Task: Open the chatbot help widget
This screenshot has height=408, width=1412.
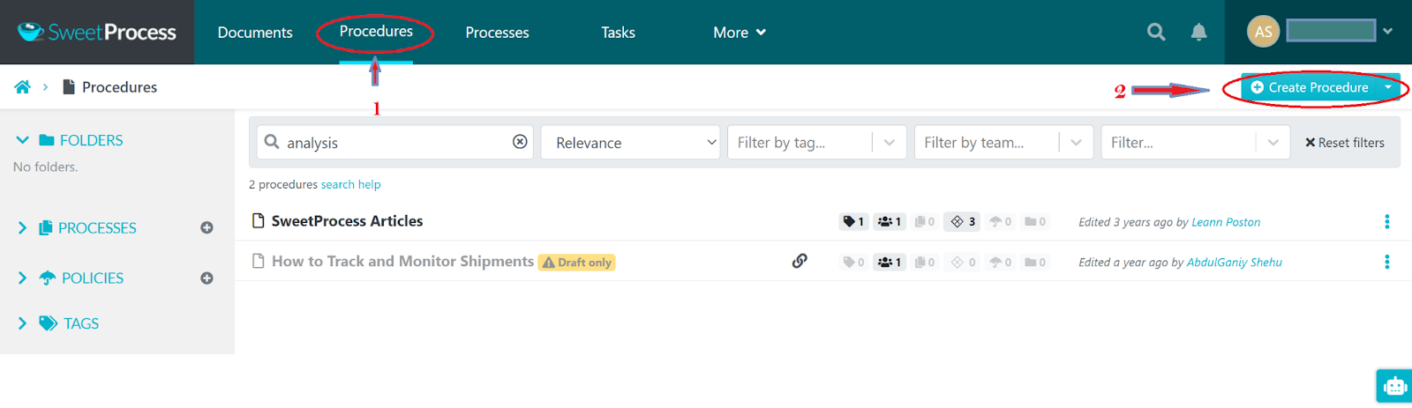Action: tap(1394, 386)
